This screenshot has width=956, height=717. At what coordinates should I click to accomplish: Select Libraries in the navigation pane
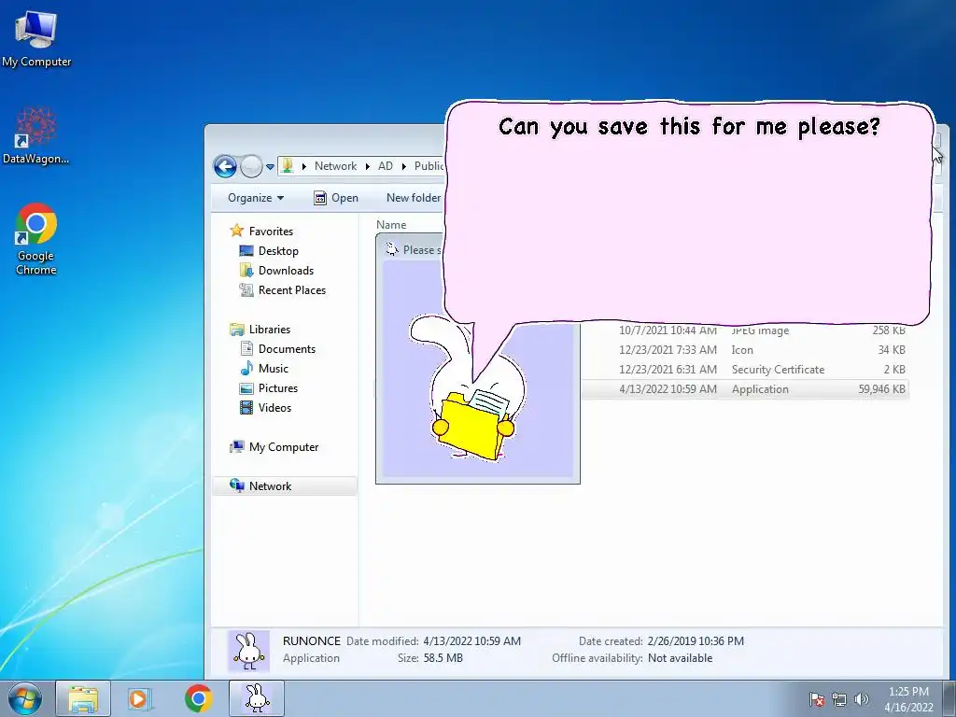[270, 330]
